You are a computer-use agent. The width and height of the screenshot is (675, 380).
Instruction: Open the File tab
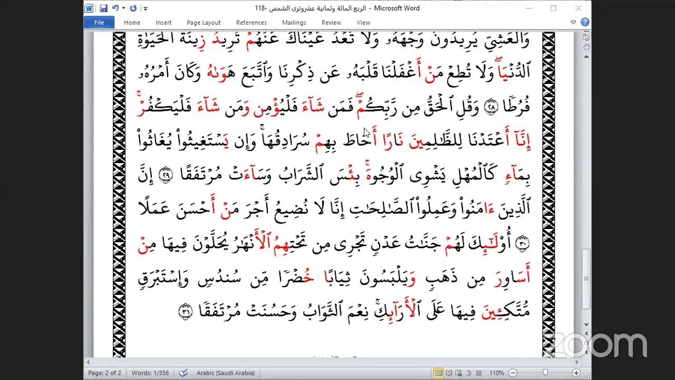coord(99,22)
